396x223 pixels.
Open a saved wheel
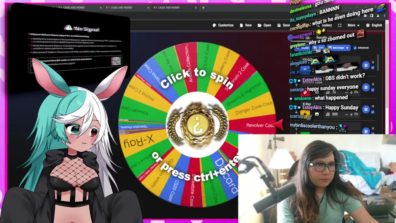point(264,25)
